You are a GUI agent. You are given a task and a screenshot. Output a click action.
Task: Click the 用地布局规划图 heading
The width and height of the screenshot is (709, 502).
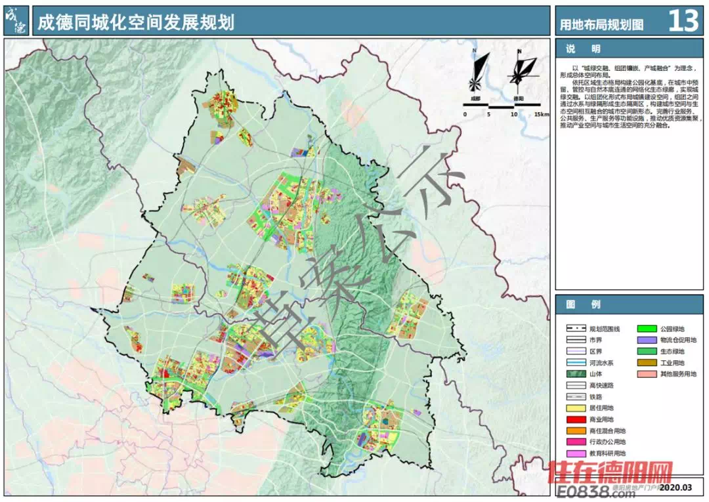(601, 24)
